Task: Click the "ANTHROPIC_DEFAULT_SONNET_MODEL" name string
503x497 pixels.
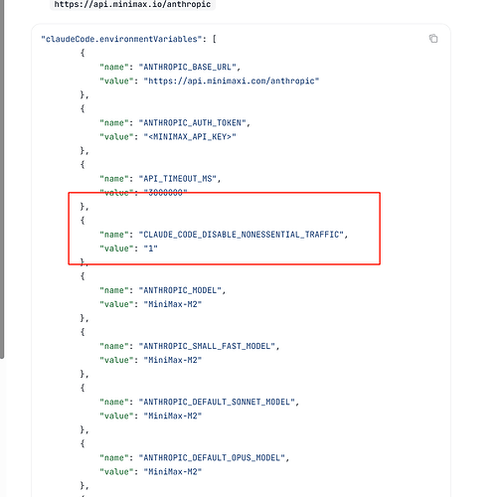Action: (x=217, y=402)
